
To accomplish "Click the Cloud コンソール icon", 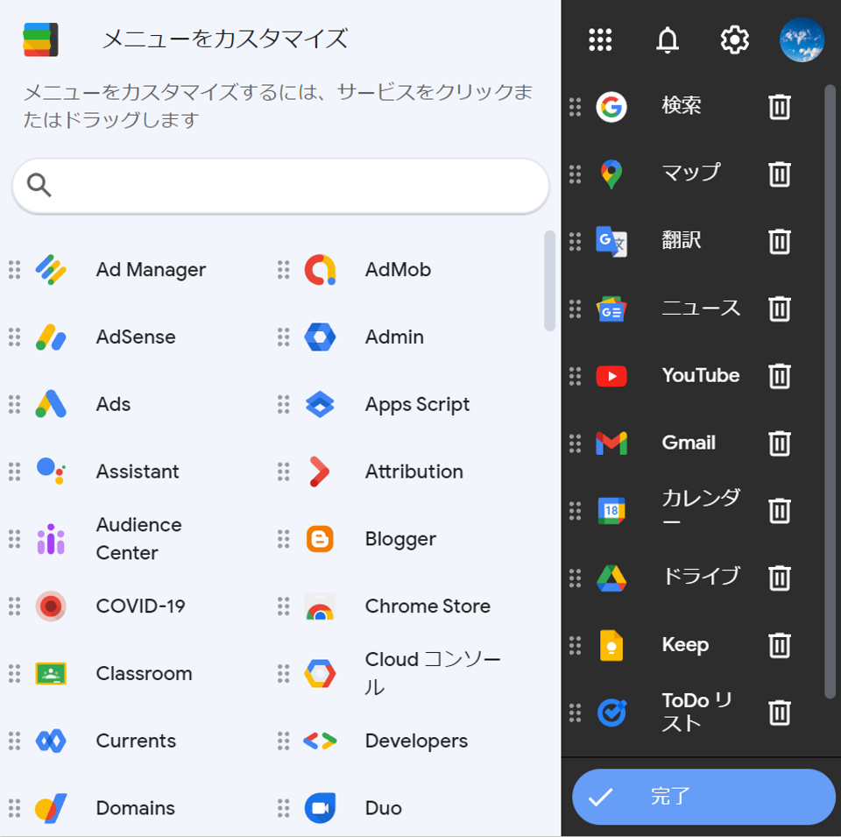I will pos(321,673).
